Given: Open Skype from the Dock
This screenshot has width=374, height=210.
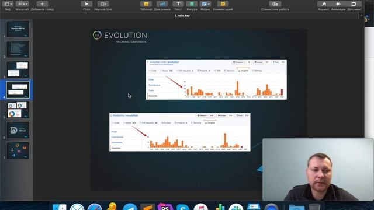Looking at the screenshot, I should (183, 206).
